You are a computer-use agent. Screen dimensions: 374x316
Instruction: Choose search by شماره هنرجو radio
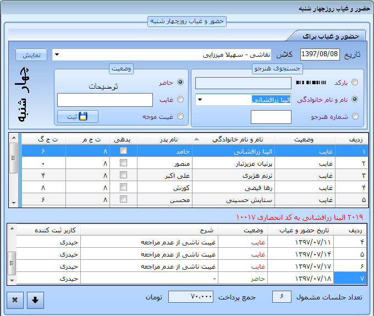355,117
